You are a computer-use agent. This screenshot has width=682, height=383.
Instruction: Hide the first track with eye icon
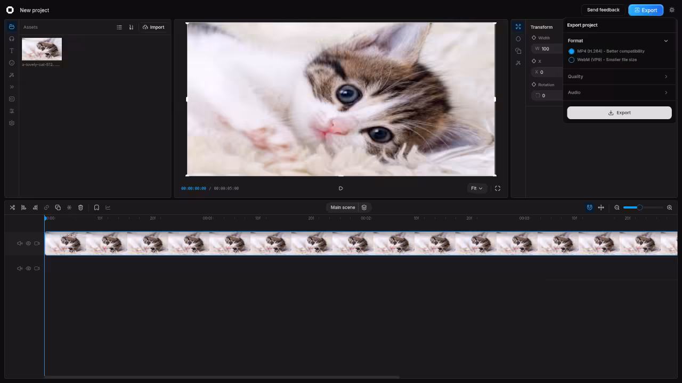coord(28,244)
